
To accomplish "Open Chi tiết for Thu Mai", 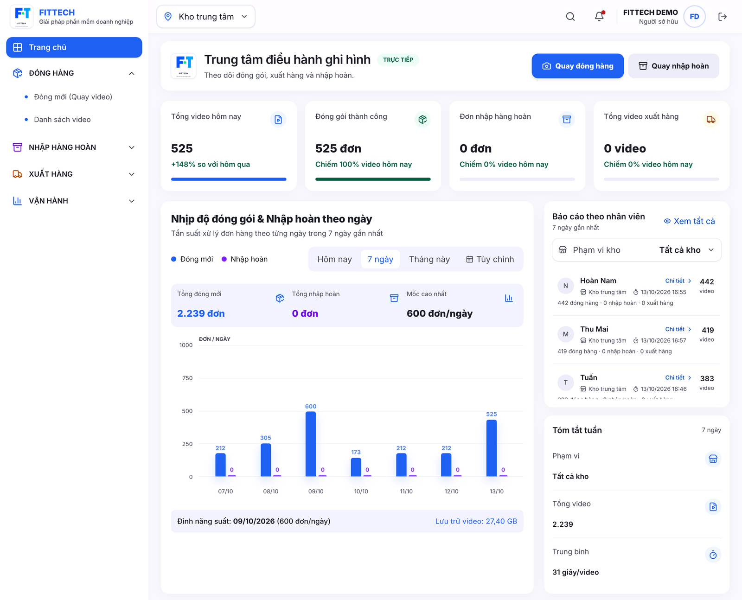I will [678, 329].
